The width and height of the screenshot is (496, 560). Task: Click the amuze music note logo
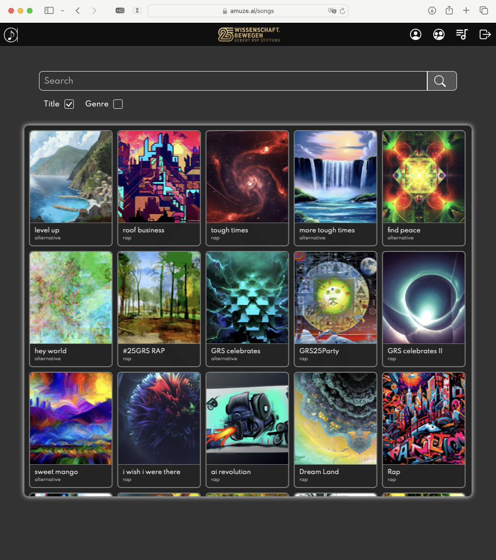tap(11, 34)
